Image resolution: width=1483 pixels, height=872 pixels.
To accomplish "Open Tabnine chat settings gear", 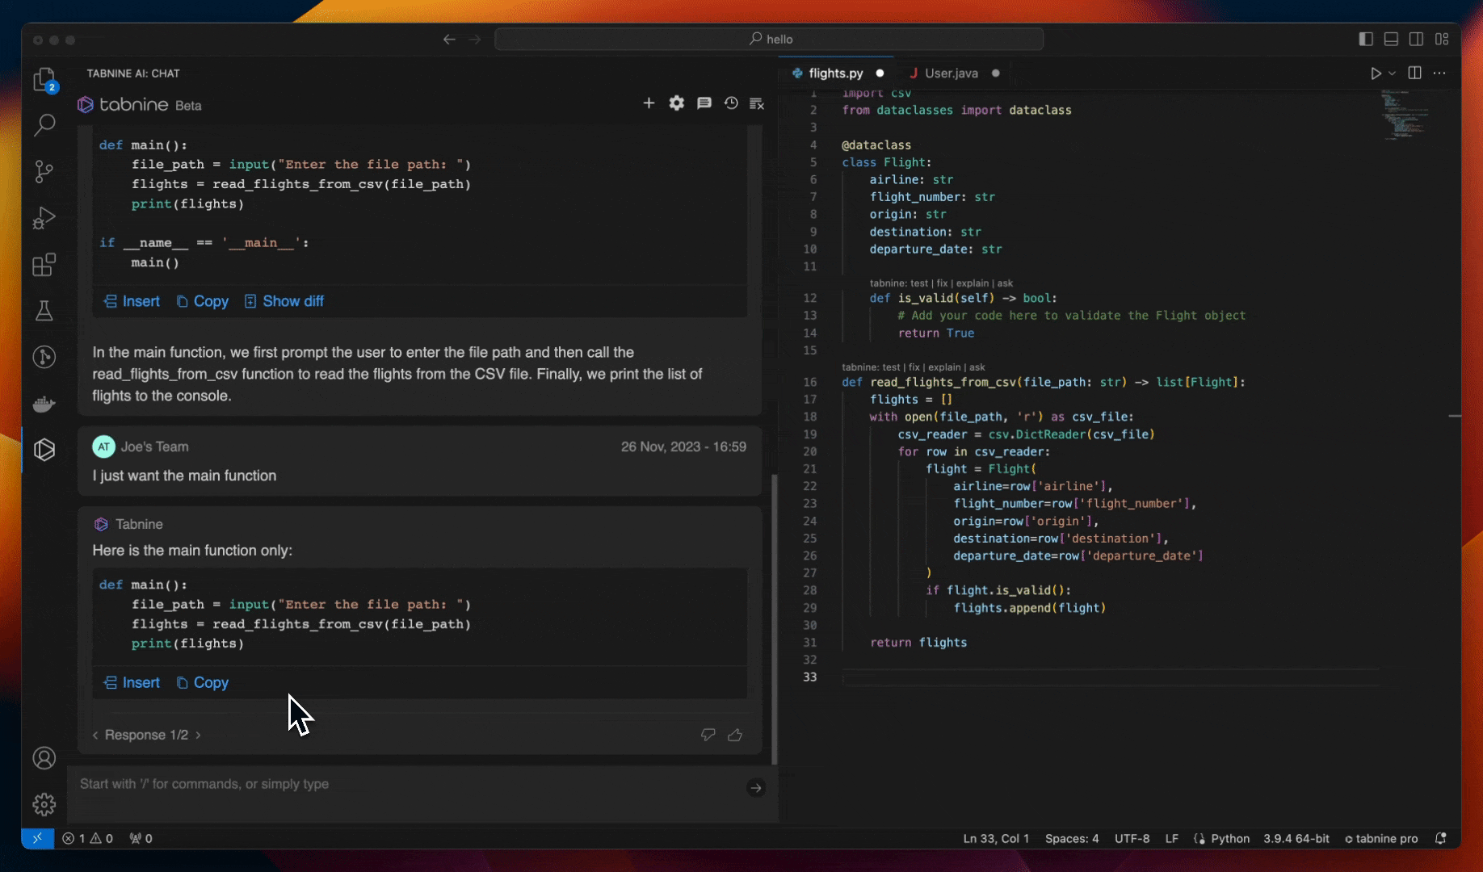I will click(677, 103).
